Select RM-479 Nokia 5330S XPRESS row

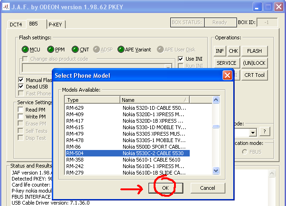point(127,134)
